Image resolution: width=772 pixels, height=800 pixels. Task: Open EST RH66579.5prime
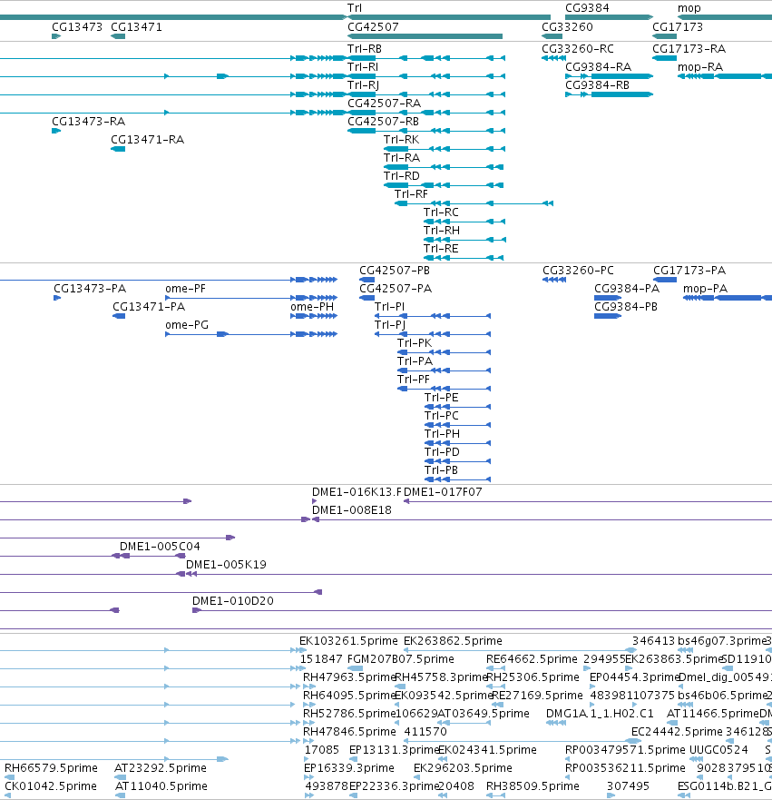point(51,768)
